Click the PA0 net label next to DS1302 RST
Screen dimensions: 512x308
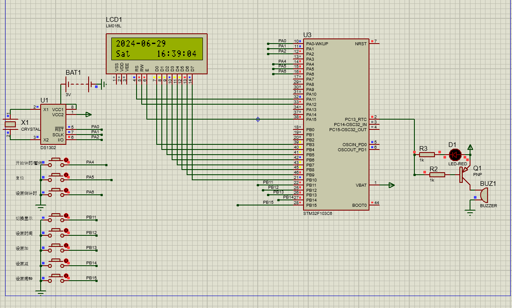pyautogui.click(x=95, y=127)
